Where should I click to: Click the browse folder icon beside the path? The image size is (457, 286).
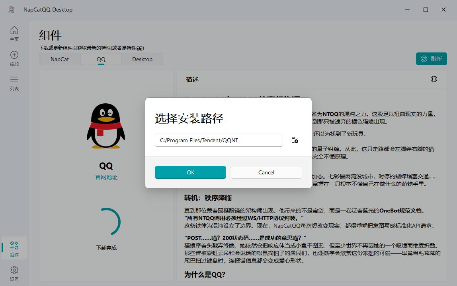point(295,140)
